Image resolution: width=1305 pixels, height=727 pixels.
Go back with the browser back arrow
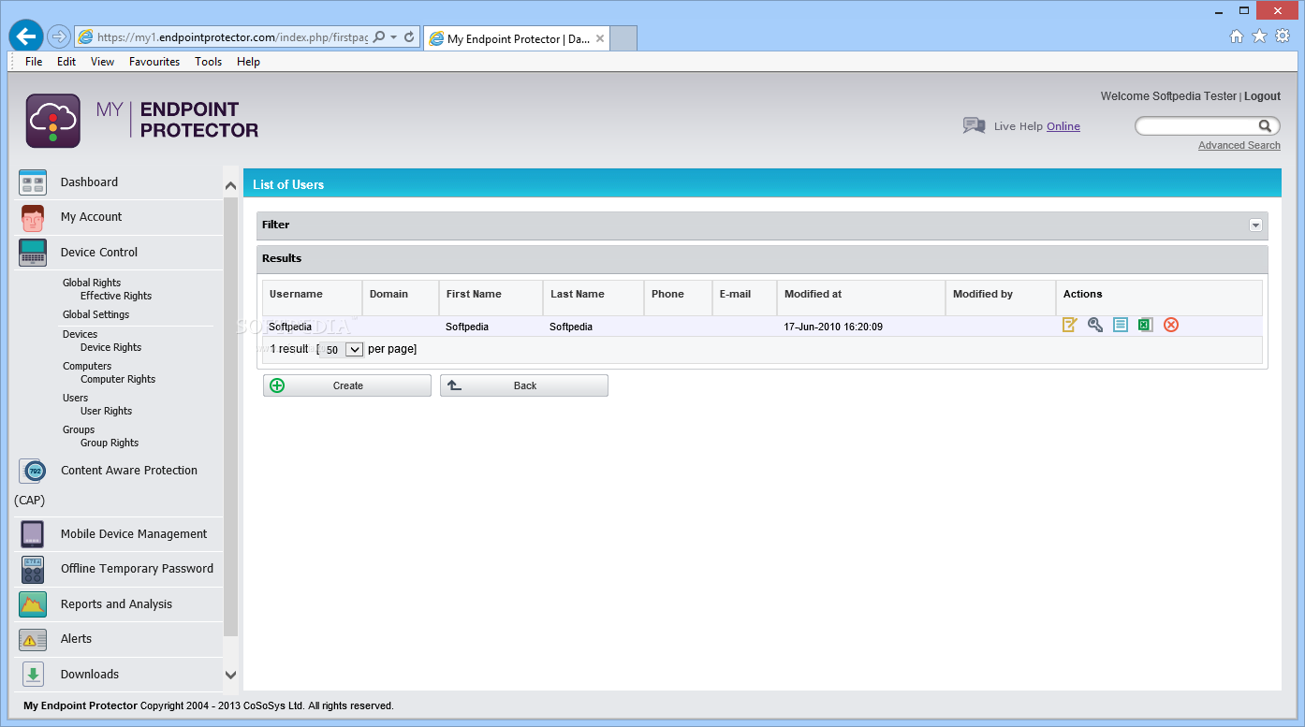[x=25, y=36]
